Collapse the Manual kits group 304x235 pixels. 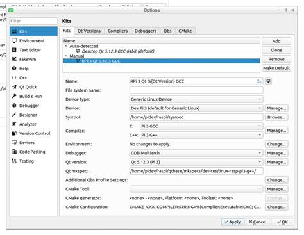tap(66, 56)
